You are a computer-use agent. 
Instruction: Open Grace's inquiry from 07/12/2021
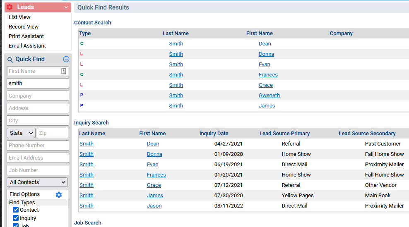[x=154, y=185]
